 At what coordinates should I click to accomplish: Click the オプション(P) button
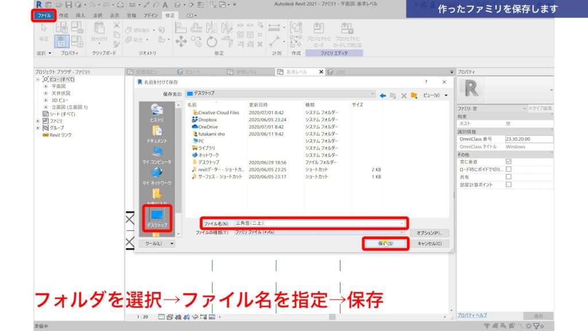pyautogui.click(x=430, y=233)
